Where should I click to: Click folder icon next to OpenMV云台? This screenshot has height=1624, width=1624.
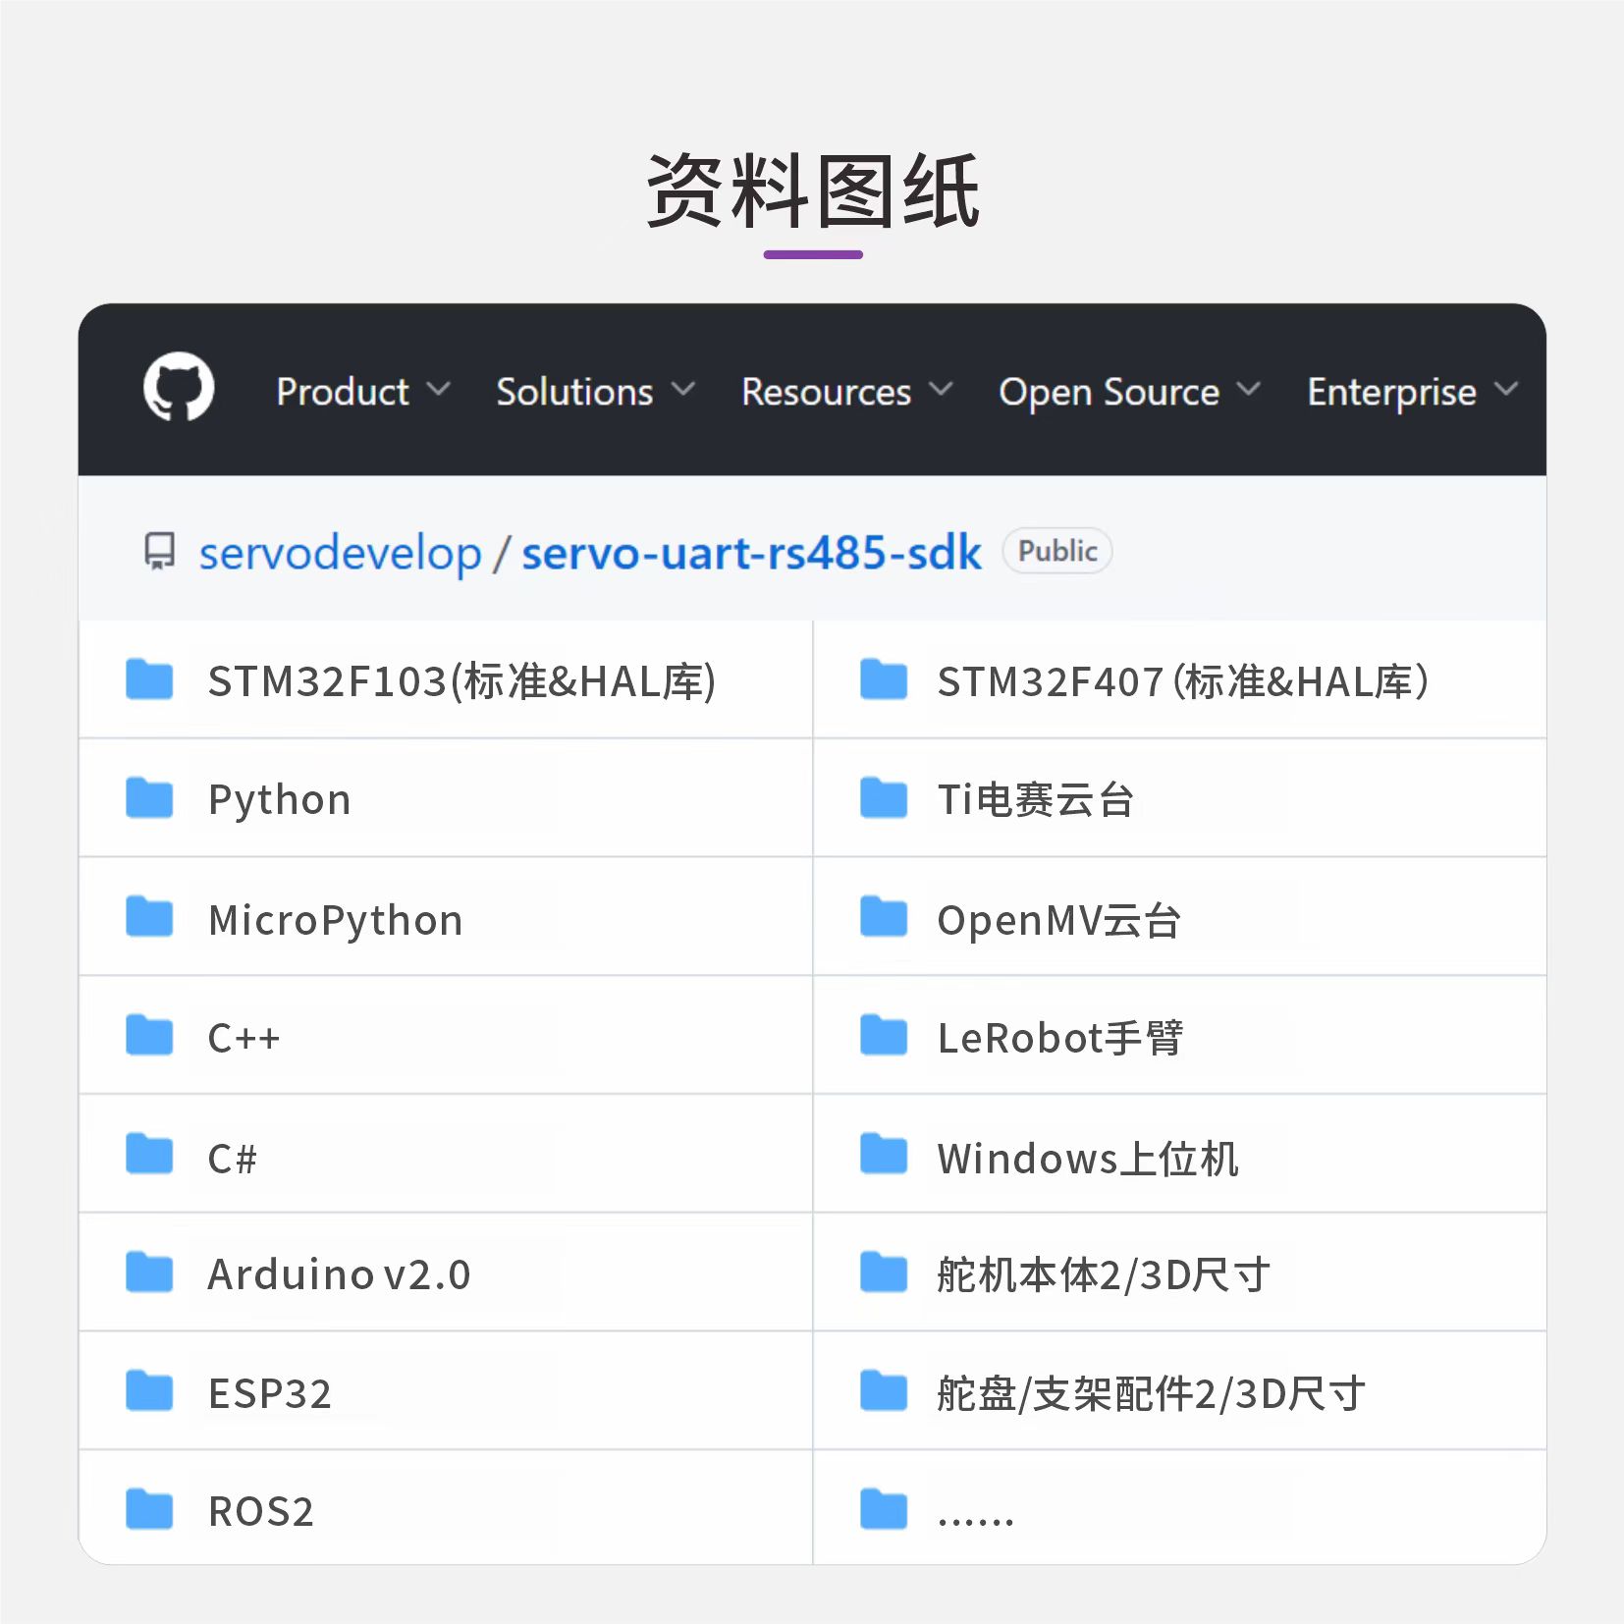(x=883, y=917)
